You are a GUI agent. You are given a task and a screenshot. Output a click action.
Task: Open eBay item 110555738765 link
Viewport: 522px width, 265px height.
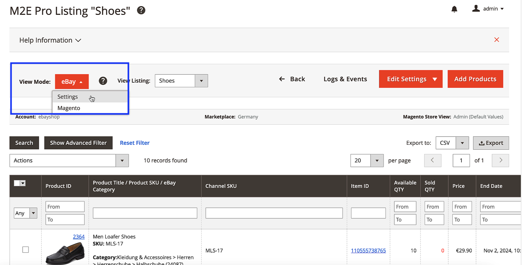(x=368, y=250)
